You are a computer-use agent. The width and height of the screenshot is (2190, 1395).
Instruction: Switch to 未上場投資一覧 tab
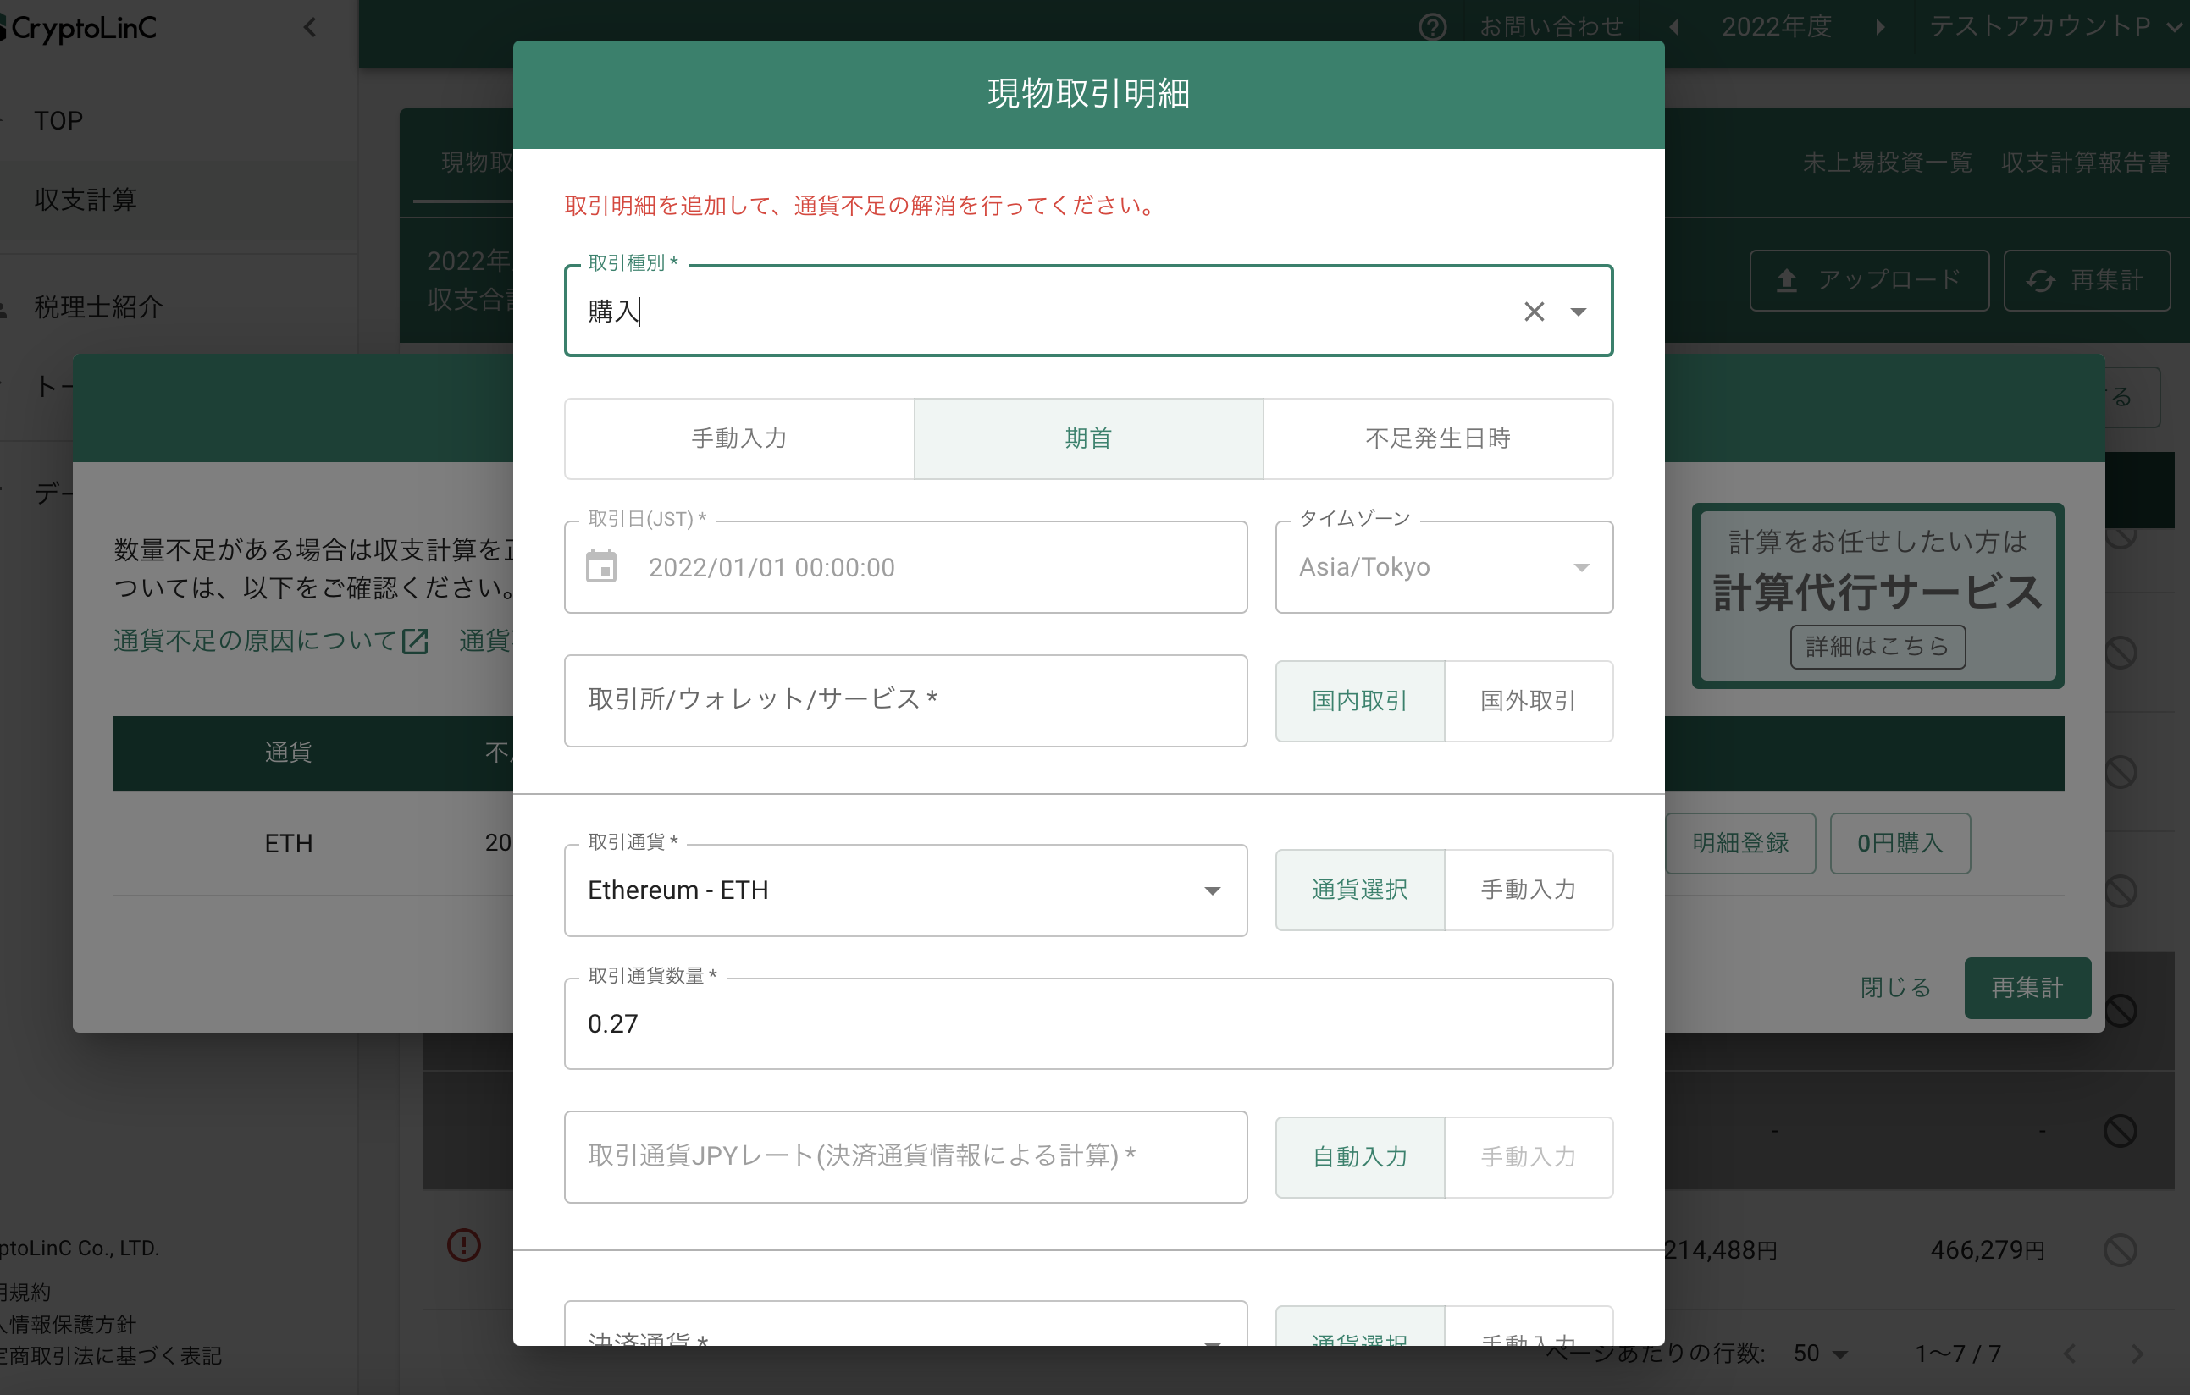tap(1887, 163)
